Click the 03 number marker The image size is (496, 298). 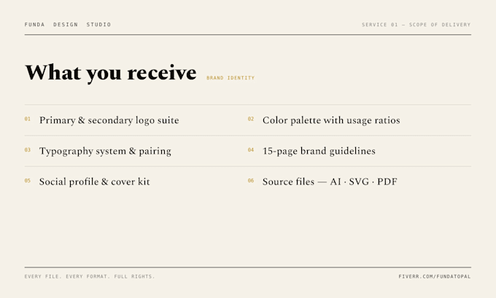pyautogui.click(x=28, y=150)
